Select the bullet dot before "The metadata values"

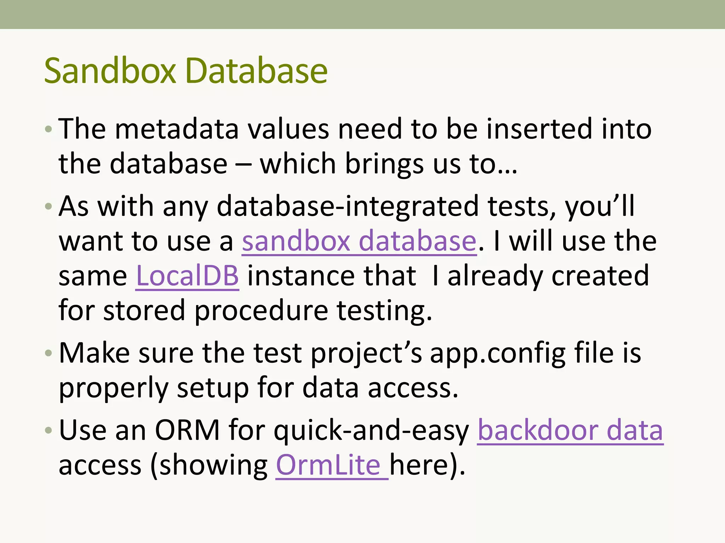click(x=48, y=129)
